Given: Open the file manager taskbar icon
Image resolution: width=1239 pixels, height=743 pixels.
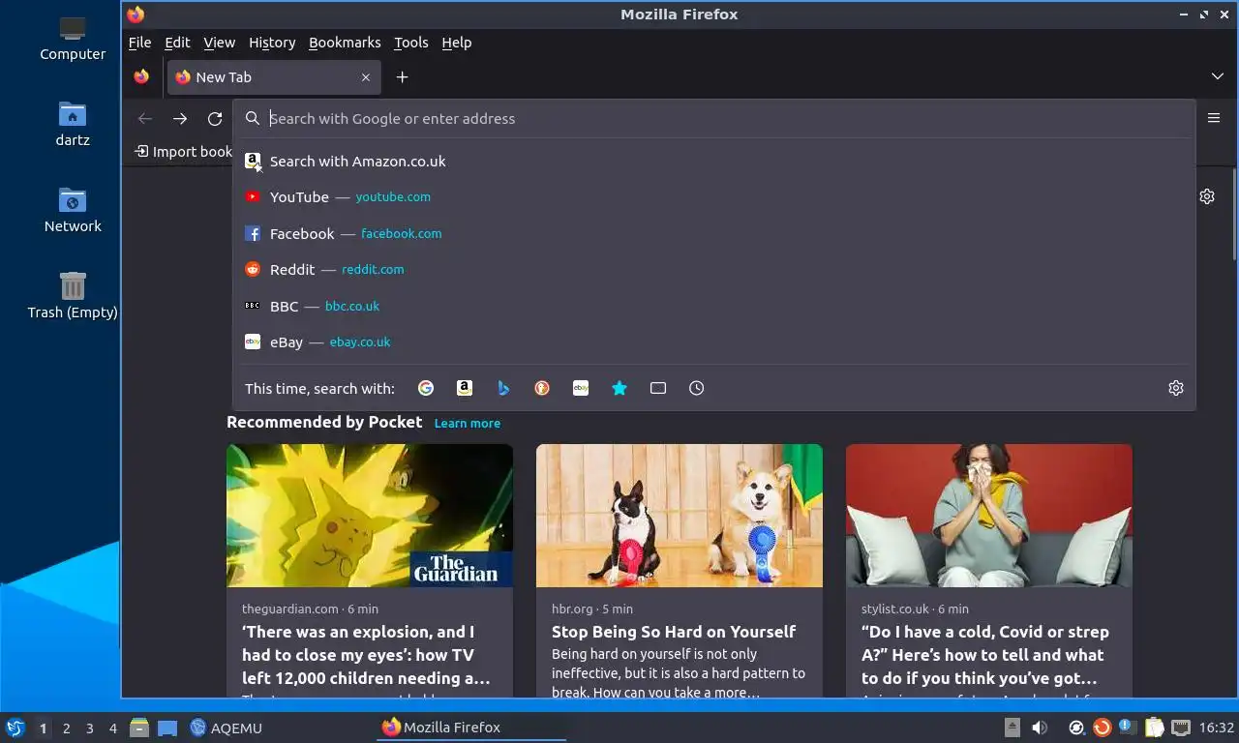Looking at the screenshot, I should coord(139,728).
